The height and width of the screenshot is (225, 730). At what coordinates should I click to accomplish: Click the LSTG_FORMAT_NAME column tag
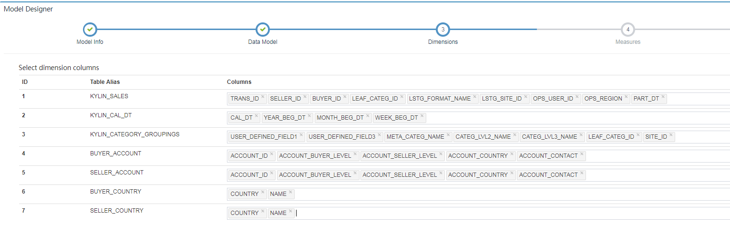(x=440, y=99)
